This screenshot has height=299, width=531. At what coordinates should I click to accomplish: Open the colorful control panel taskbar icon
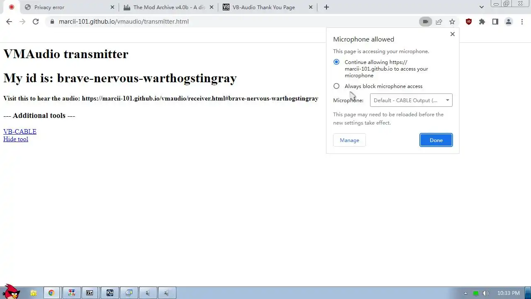click(x=71, y=293)
